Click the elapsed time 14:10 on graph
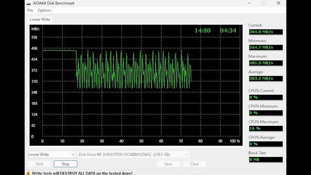 [x=203, y=31]
